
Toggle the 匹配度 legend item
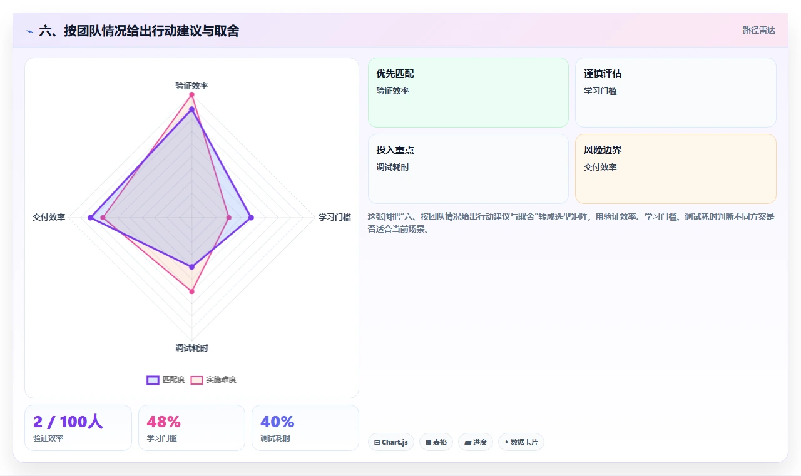point(166,380)
